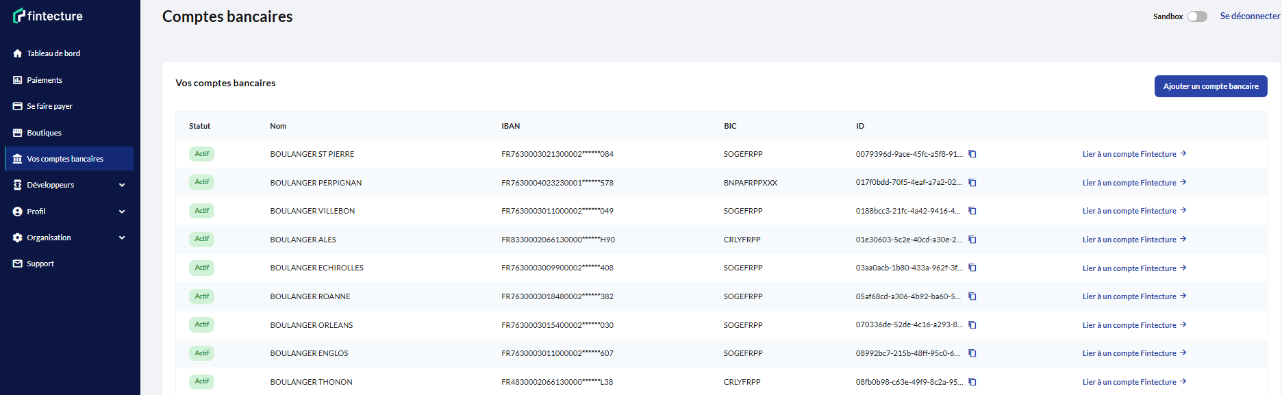Screen dimensions: 1282x395
Task: Toggle the Sandbox switch
Action: [x=1197, y=16]
